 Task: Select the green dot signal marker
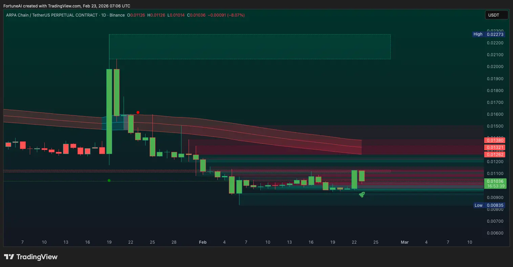click(109, 180)
